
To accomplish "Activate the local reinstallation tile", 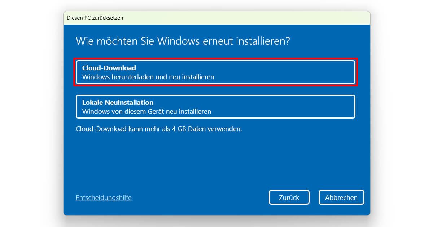I will tap(215, 106).
